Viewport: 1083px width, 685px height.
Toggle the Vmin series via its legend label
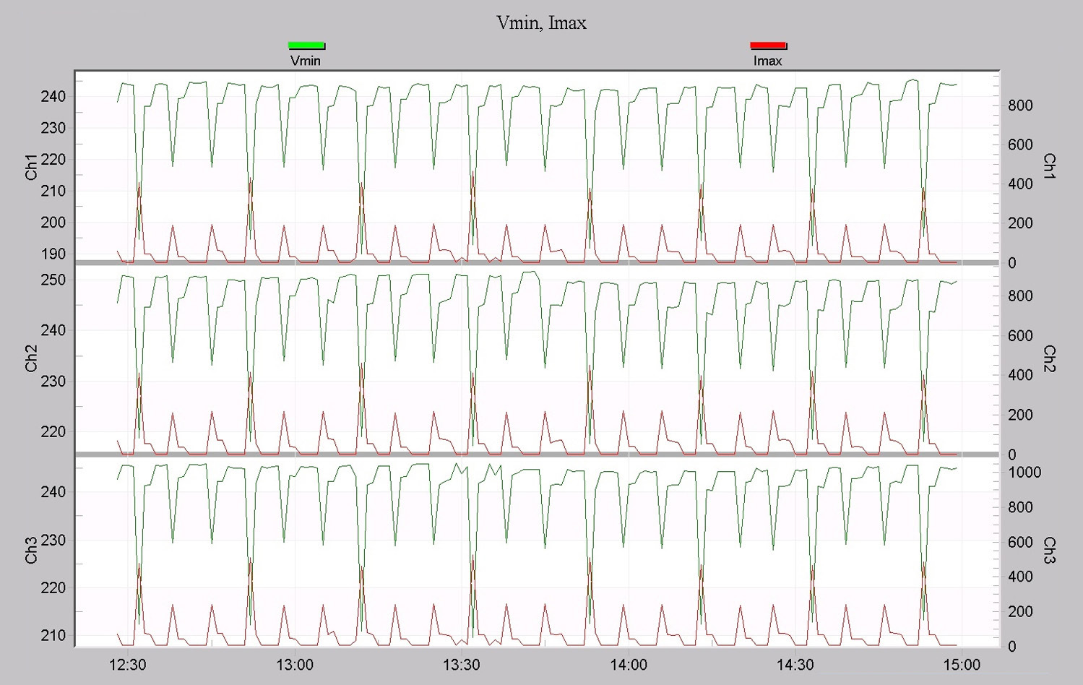(304, 61)
